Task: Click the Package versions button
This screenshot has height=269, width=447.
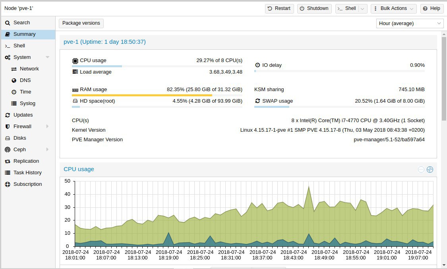Action: point(81,23)
